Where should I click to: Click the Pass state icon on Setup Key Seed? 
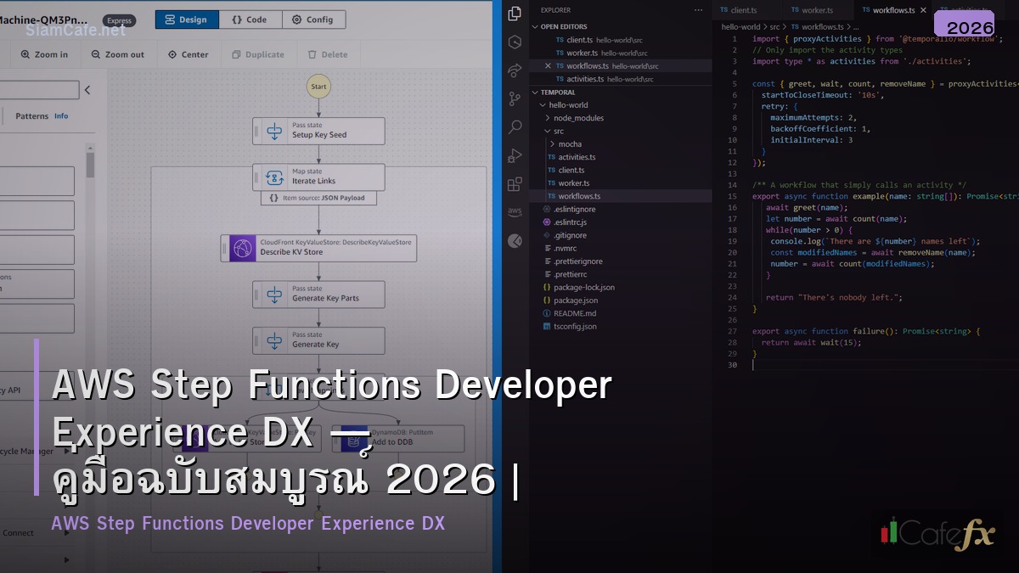[273, 130]
